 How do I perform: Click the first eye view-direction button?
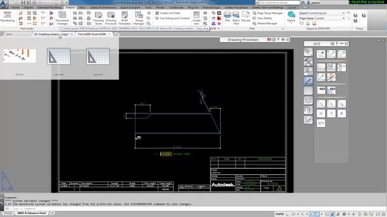click(x=321, y=90)
